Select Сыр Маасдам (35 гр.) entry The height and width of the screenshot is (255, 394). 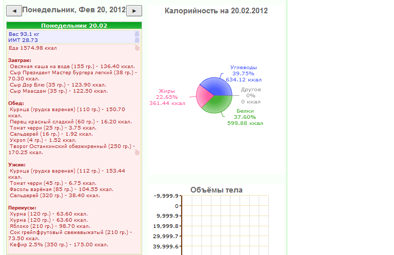58,91
